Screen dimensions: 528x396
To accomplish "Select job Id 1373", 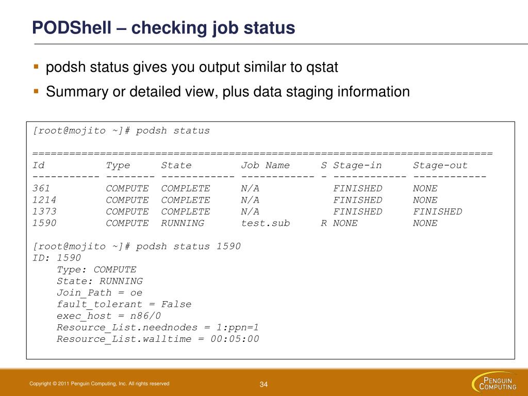I will coord(44,211).
